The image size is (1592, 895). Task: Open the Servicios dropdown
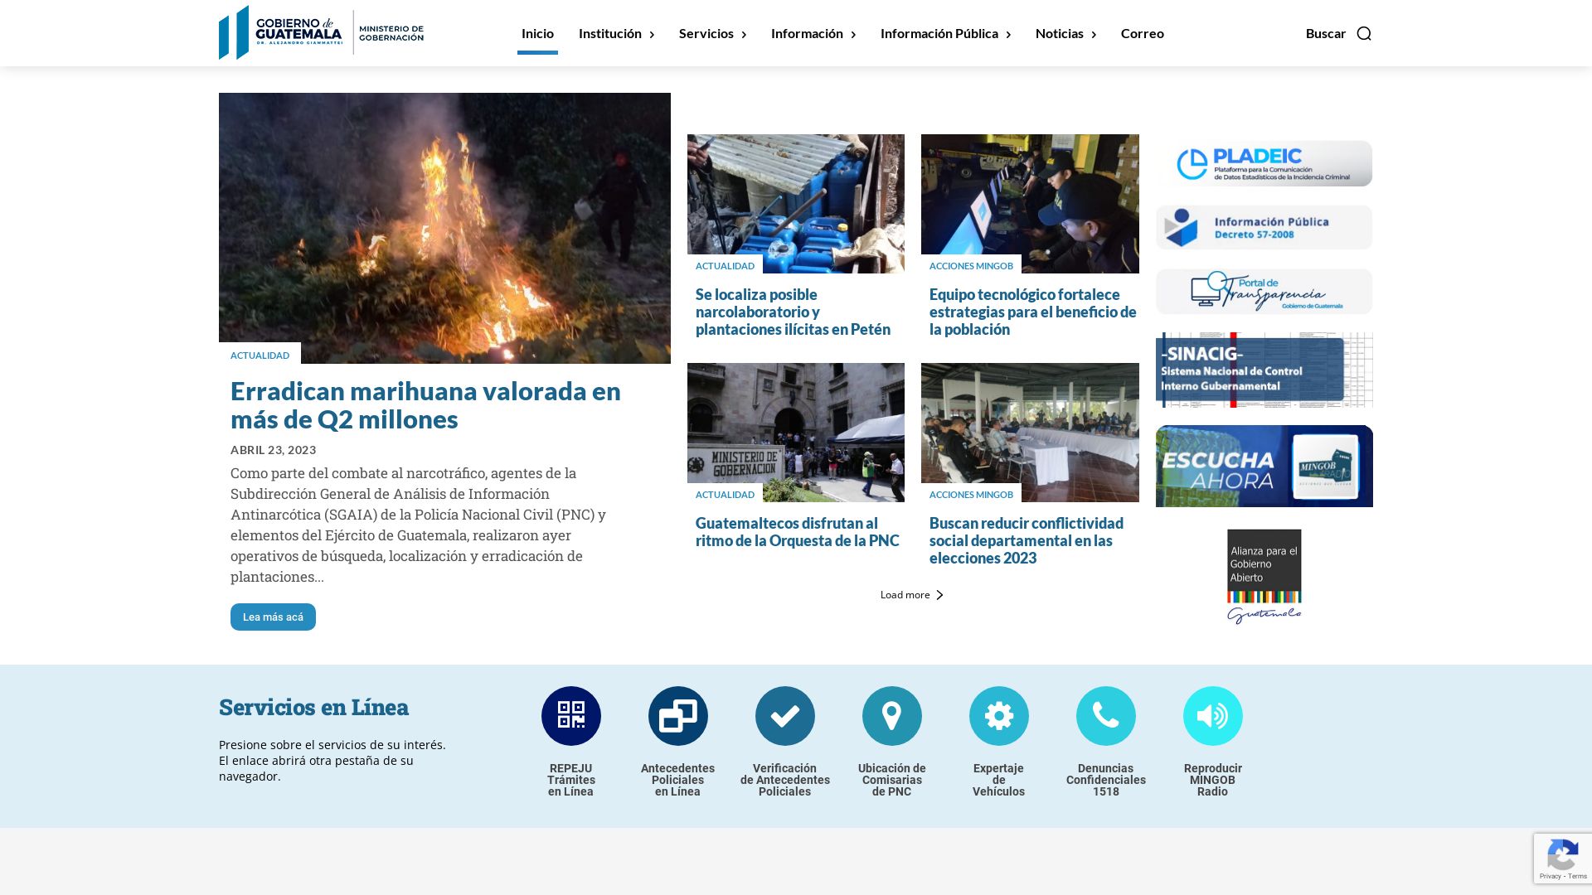707,33
